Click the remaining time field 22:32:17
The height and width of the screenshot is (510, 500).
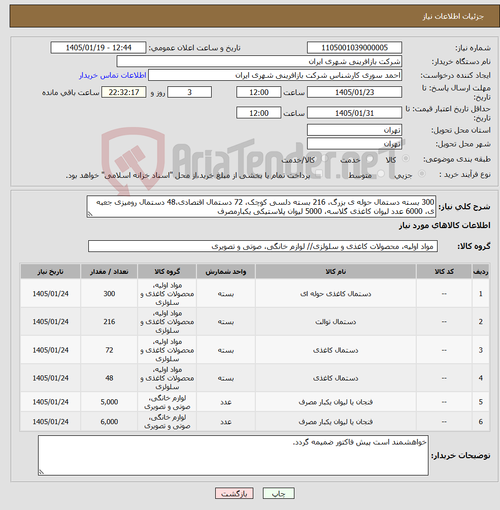[124, 92]
